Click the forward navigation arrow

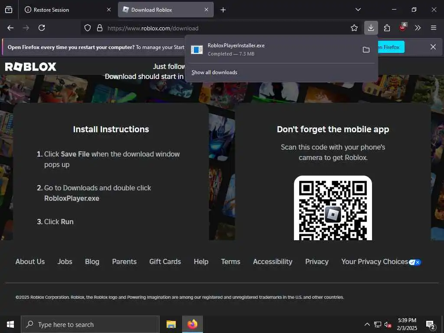coord(26,28)
